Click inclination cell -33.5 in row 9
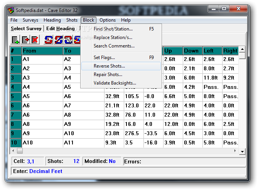 (x=153, y=134)
